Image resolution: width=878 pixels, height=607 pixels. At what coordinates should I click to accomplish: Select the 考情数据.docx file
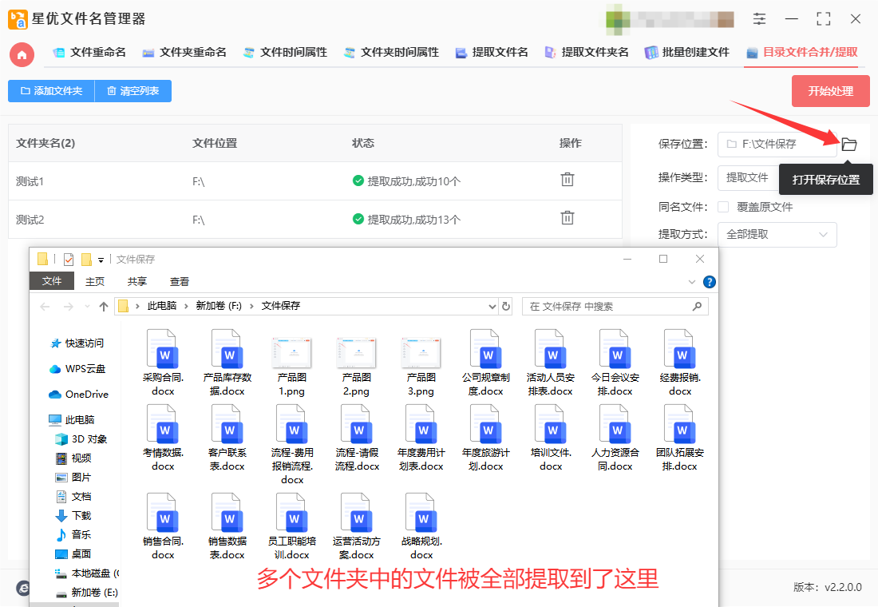163,438
